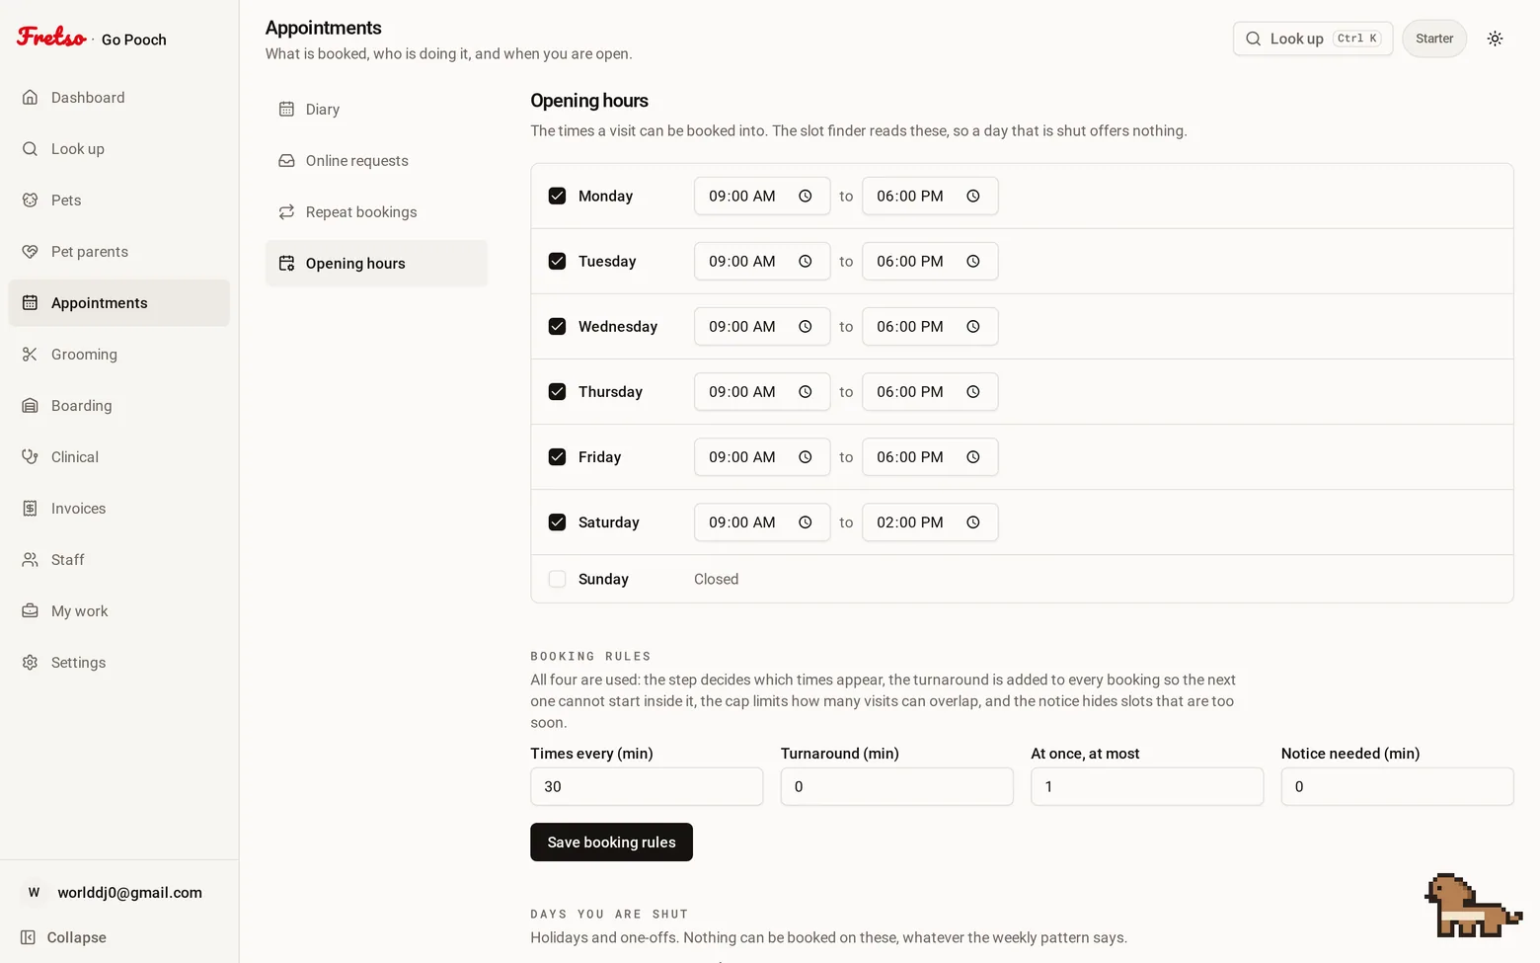Image resolution: width=1540 pixels, height=963 pixels.
Task: Click the Online requests inbox icon
Action: click(286, 160)
